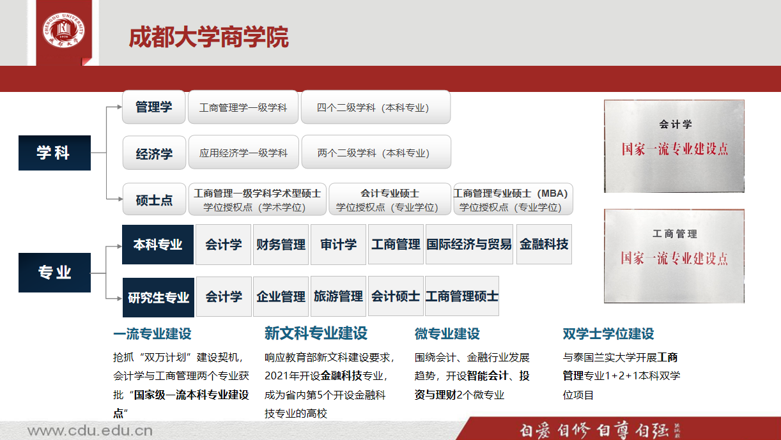Choose the 金融科技 major tile
Screen dimensions: 781x440
(x=544, y=245)
